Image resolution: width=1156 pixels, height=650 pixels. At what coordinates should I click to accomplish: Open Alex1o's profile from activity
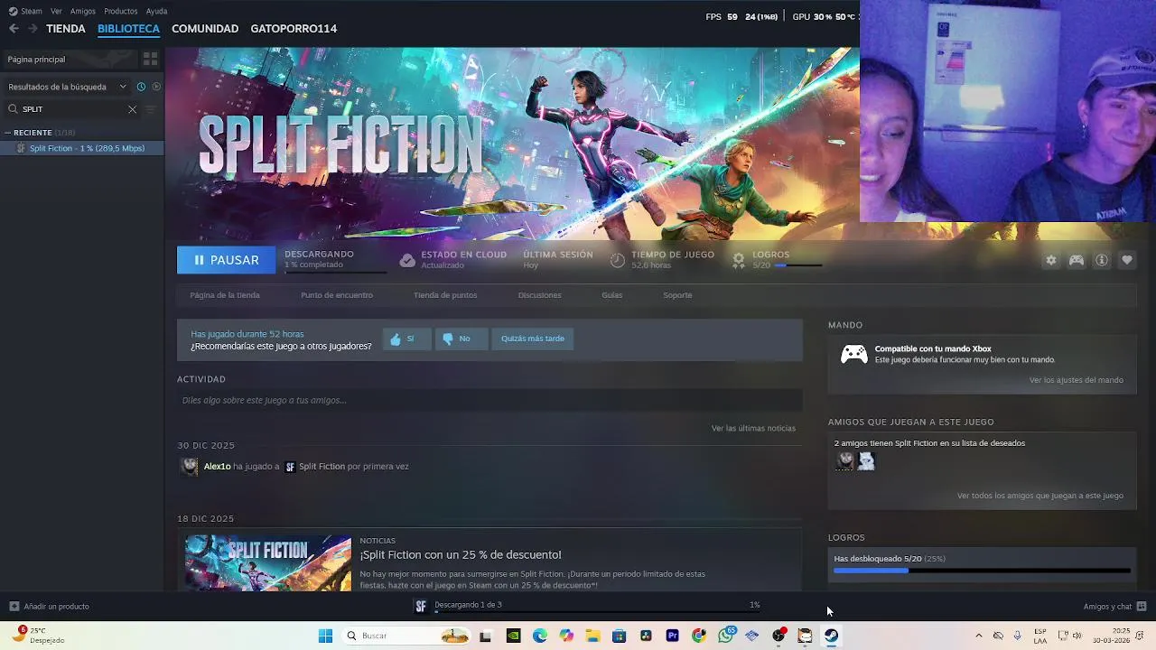217,467
